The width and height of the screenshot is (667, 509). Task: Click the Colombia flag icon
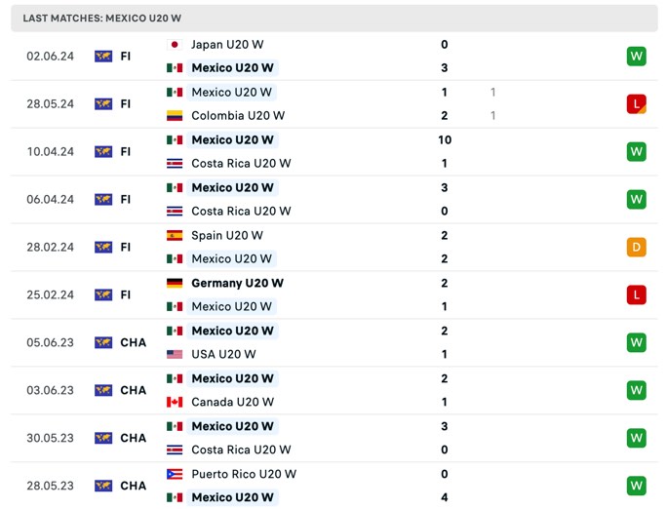coord(175,116)
